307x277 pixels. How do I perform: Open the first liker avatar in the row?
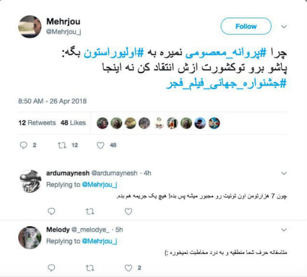click(102, 123)
